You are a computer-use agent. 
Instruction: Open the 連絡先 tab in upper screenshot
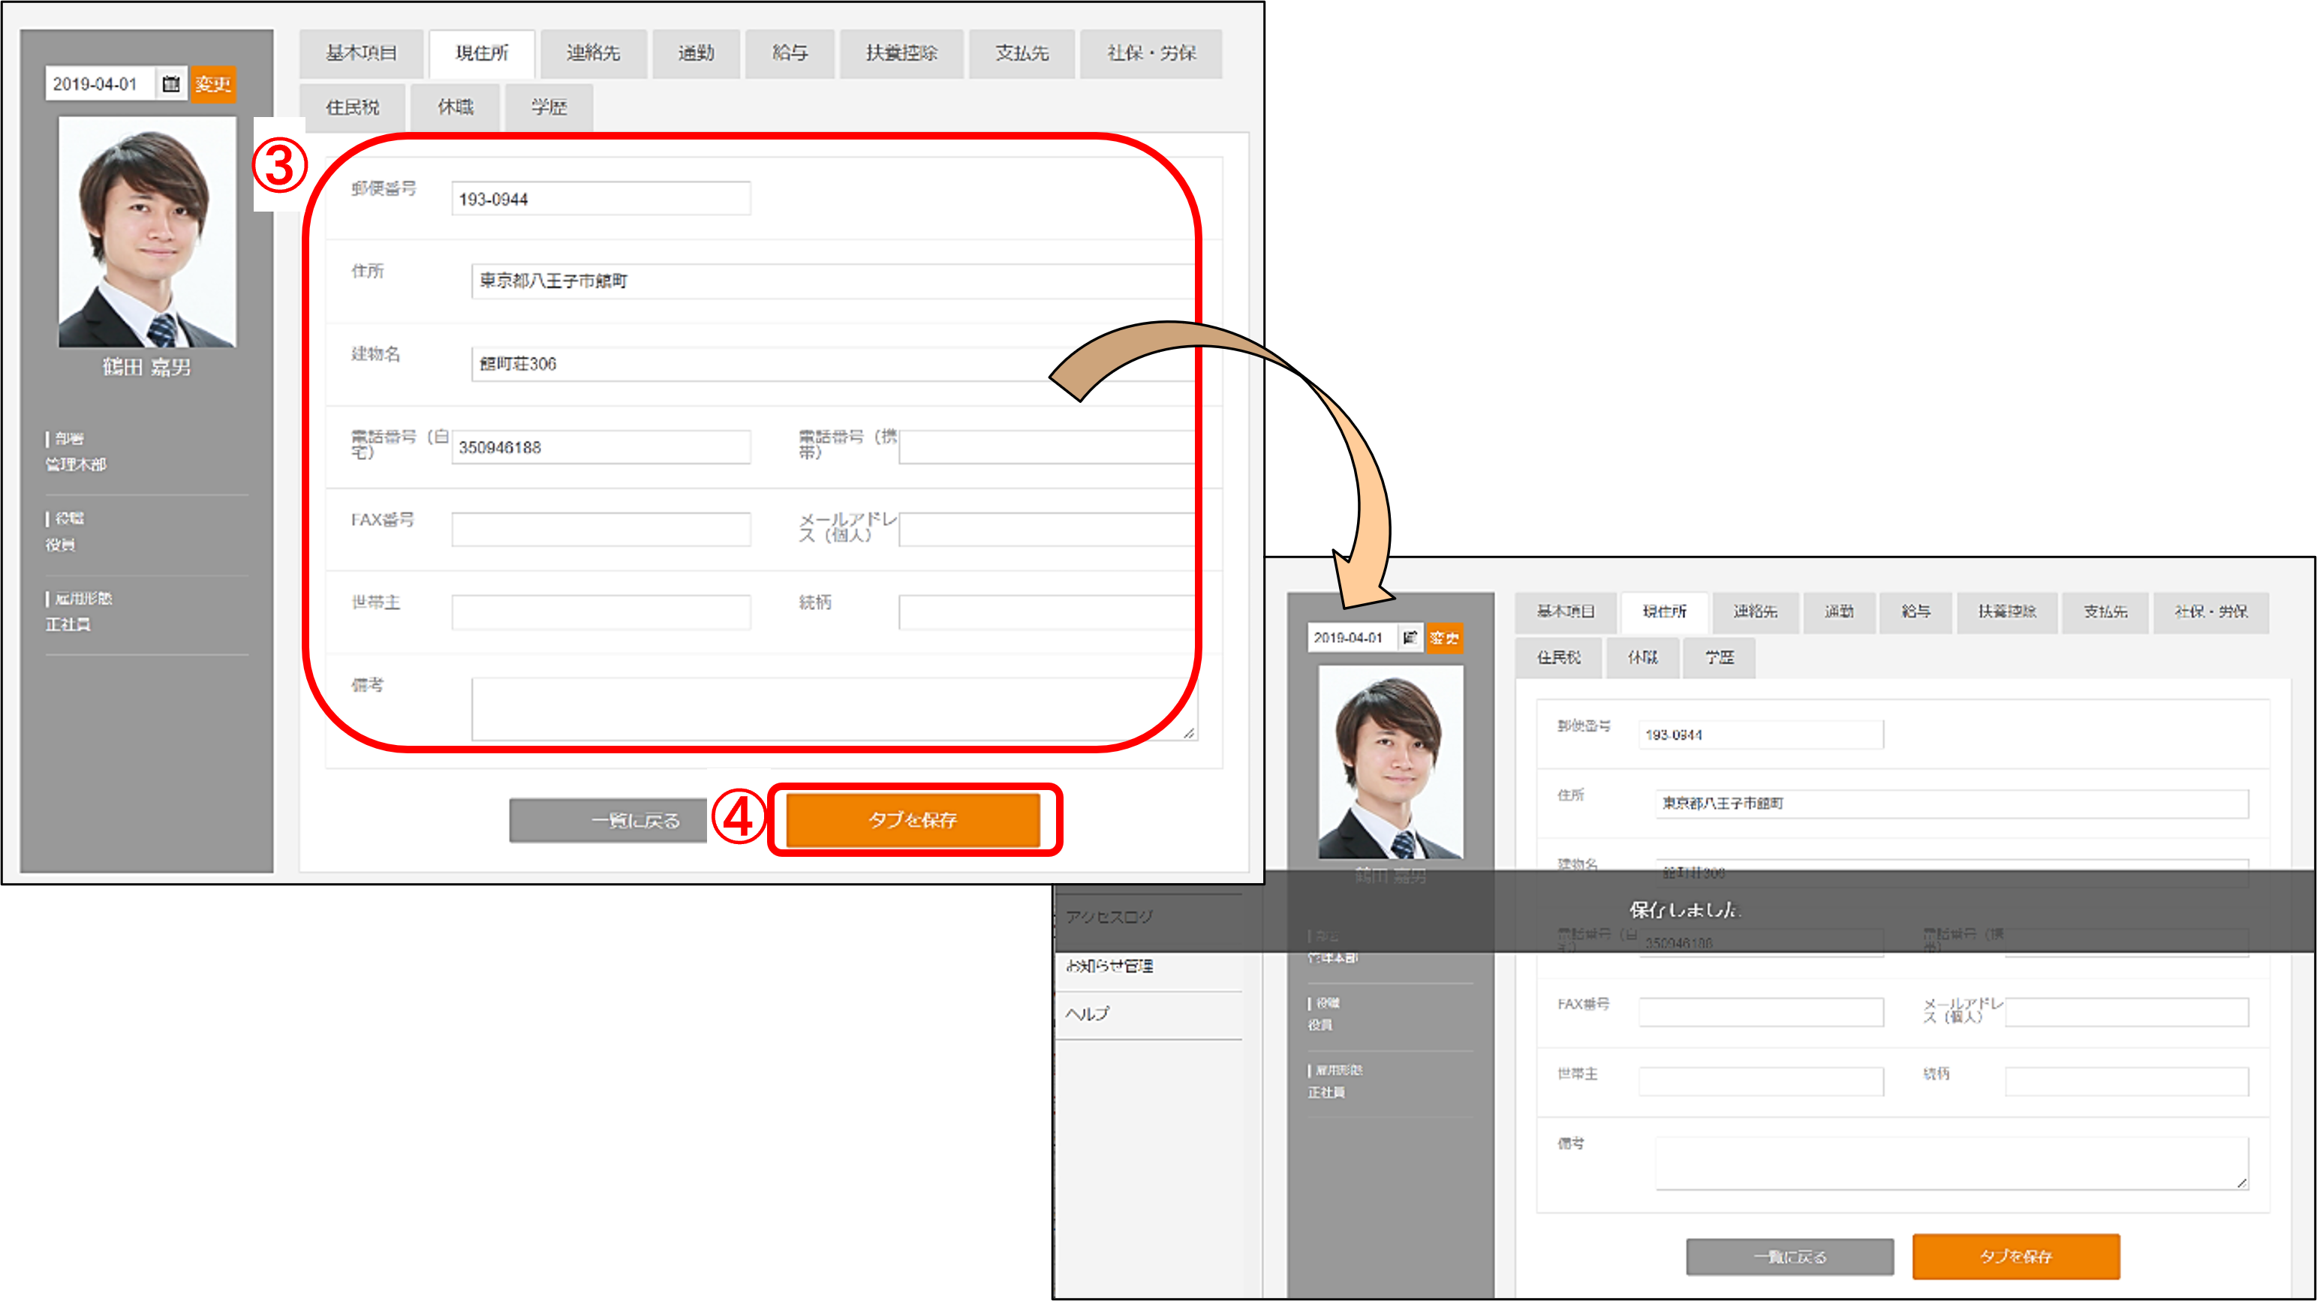(594, 53)
